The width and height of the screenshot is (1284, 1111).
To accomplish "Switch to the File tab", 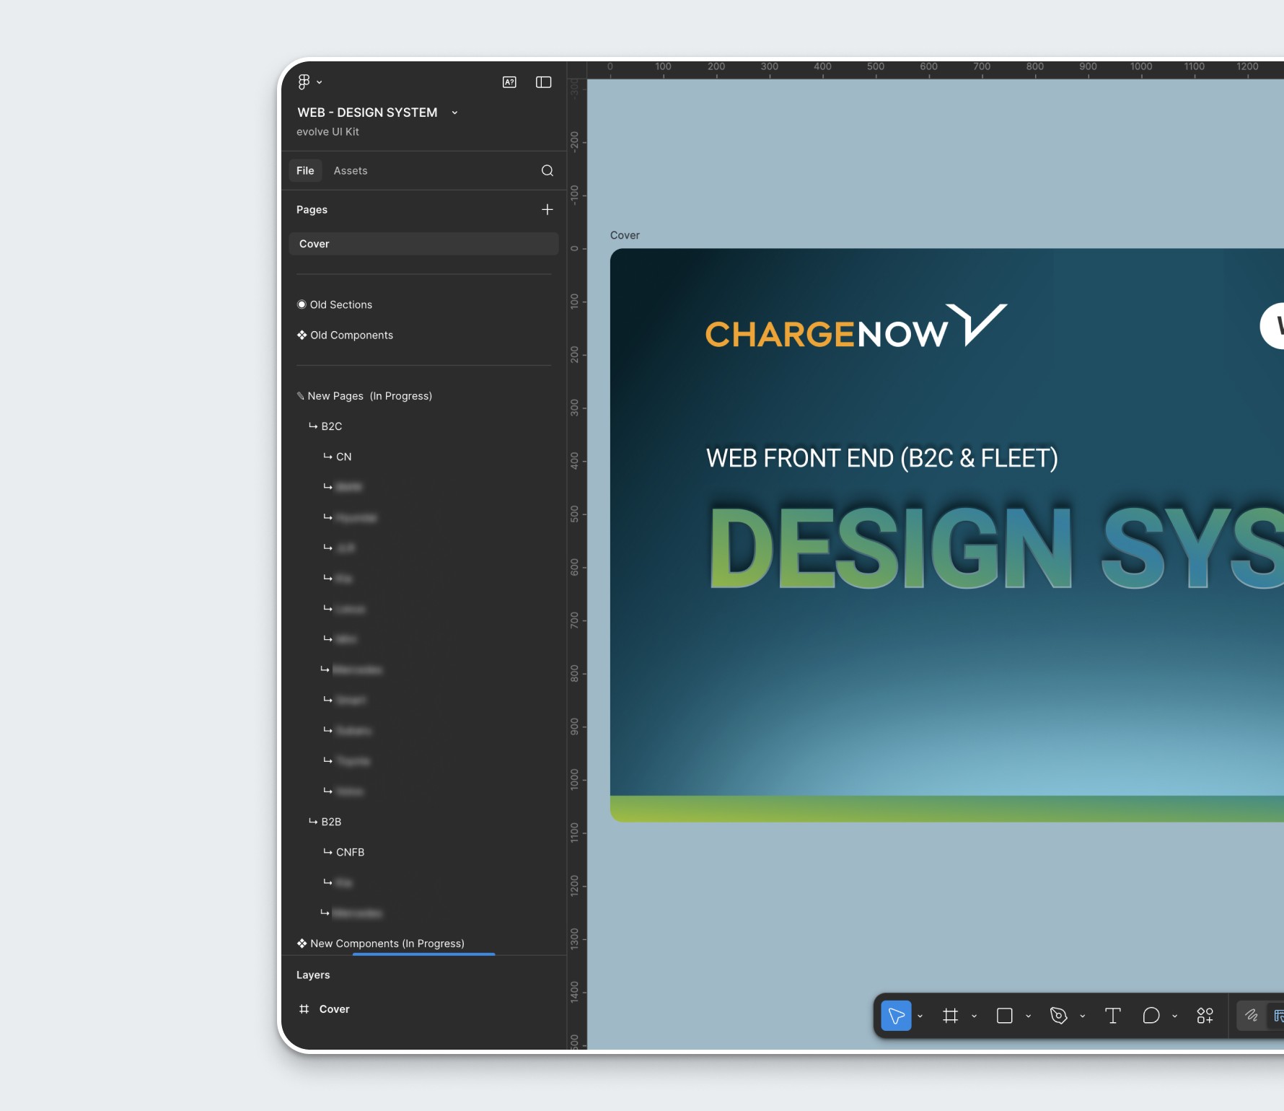I will 305,171.
